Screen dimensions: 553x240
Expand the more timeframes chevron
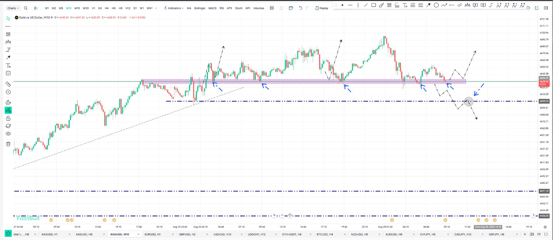156,8
